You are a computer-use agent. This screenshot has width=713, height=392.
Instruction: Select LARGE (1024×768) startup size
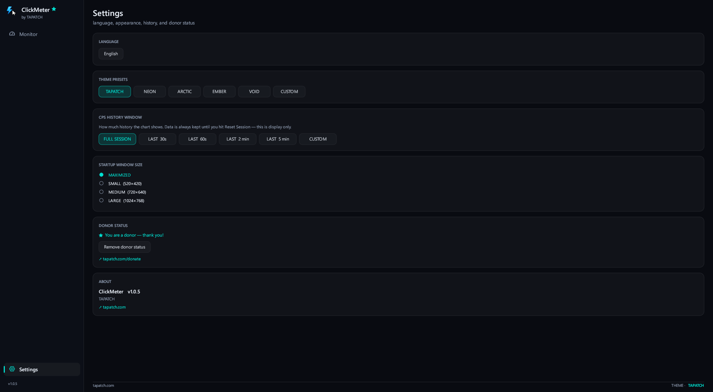click(122, 201)
